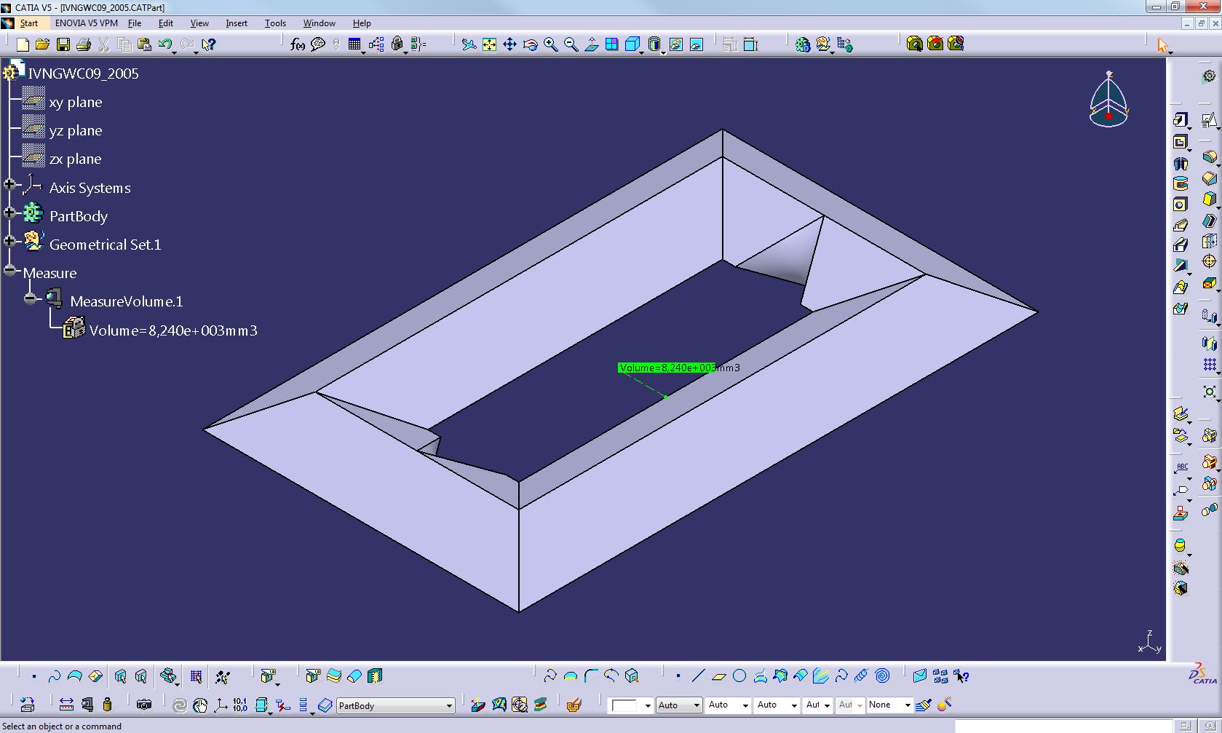Open the Formula f(x) tool
The width and height of the screenshot is (1222, 733).
click(x=297, y=44)
